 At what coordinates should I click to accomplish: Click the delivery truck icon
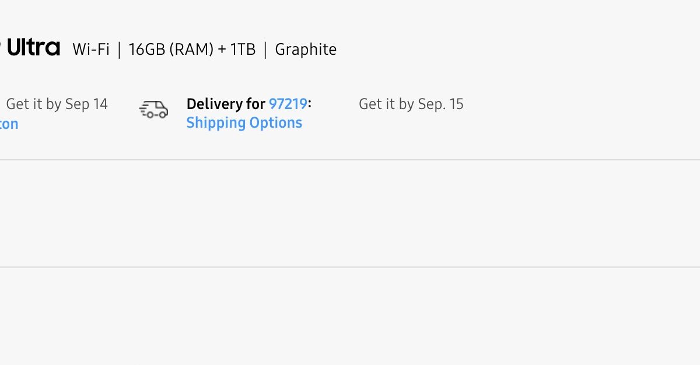pyautogui.click(x=153, y=109)
